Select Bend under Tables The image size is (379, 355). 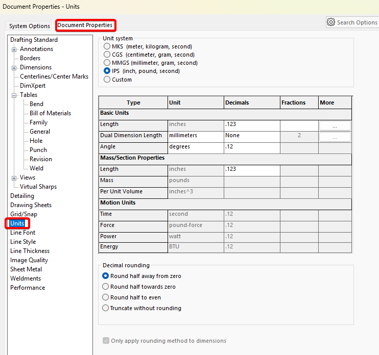36,104
